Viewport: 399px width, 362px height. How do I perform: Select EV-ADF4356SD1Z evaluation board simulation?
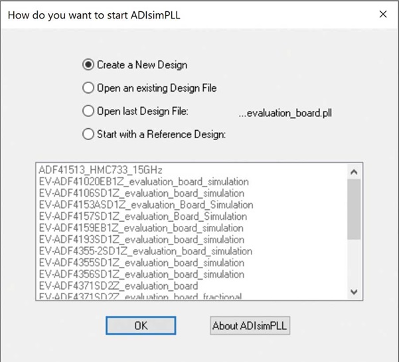pos(141,274)
